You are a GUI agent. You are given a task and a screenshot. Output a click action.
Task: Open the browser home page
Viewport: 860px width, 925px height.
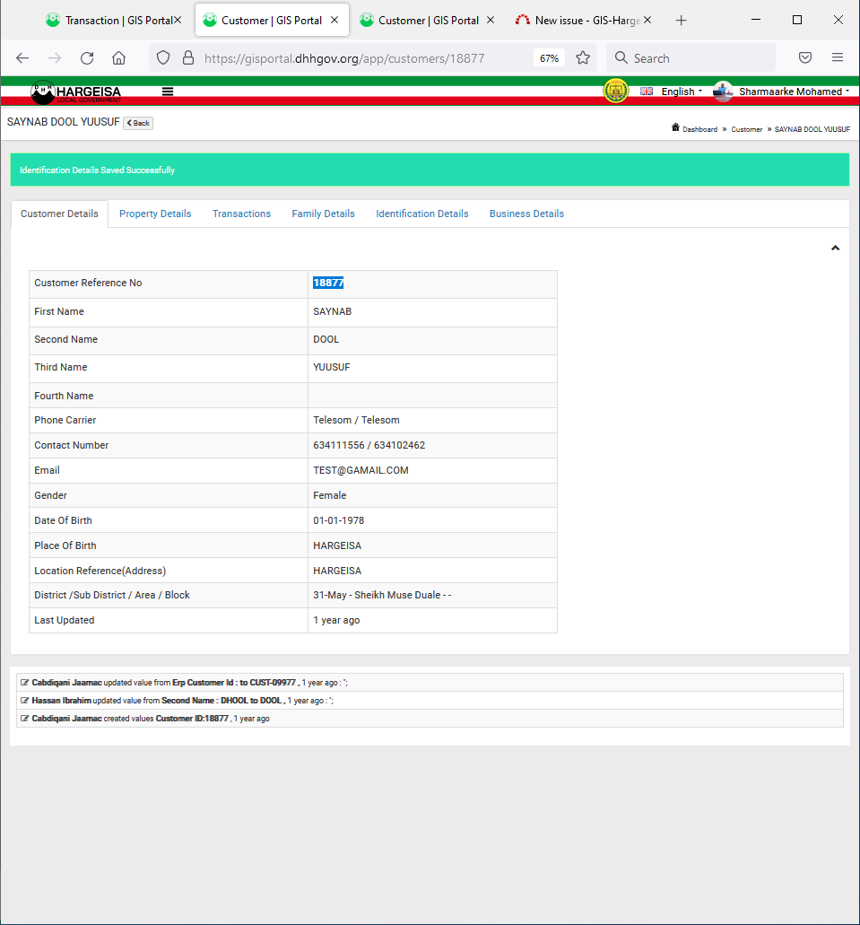[118, 57]
